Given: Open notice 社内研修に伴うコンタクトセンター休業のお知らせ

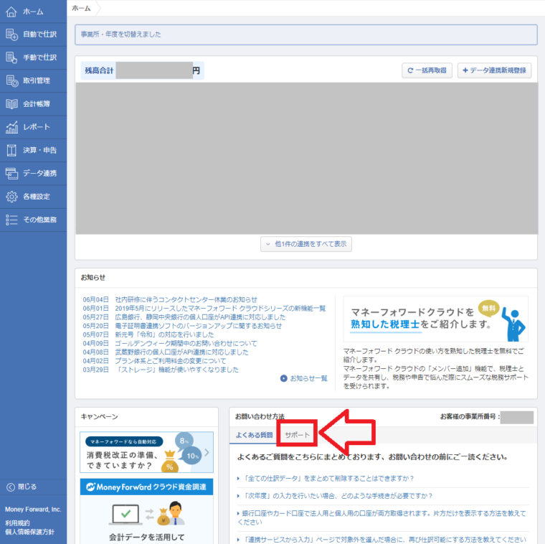Looking at the screenshot, I should pos(186,299).
